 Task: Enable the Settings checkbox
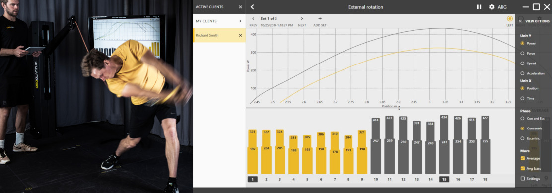click(x=522, y=179)
